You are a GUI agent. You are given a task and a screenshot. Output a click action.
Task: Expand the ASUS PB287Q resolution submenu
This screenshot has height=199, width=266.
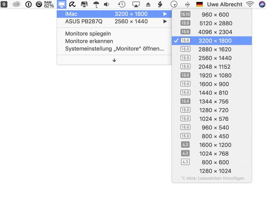[114, 21]
